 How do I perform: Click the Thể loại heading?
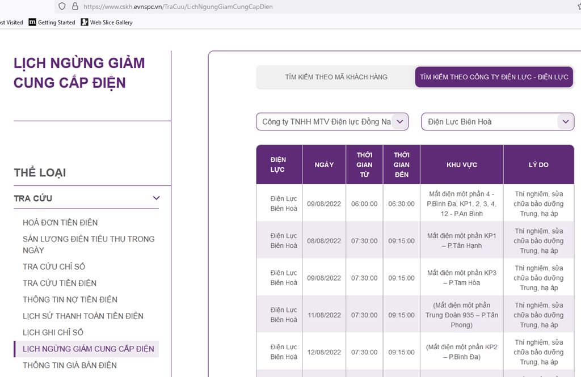(40, 172)
